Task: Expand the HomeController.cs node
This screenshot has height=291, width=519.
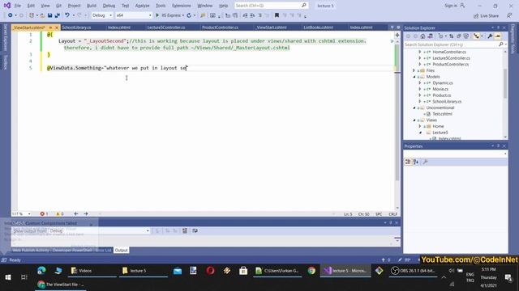Action: [420, 52]
